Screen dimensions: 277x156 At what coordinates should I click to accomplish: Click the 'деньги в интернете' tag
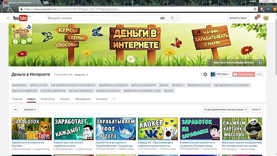[x=143, y=85]
